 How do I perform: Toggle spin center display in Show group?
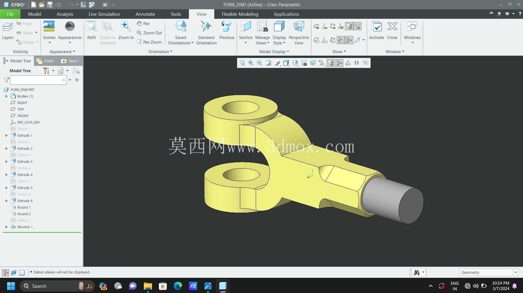349,40
